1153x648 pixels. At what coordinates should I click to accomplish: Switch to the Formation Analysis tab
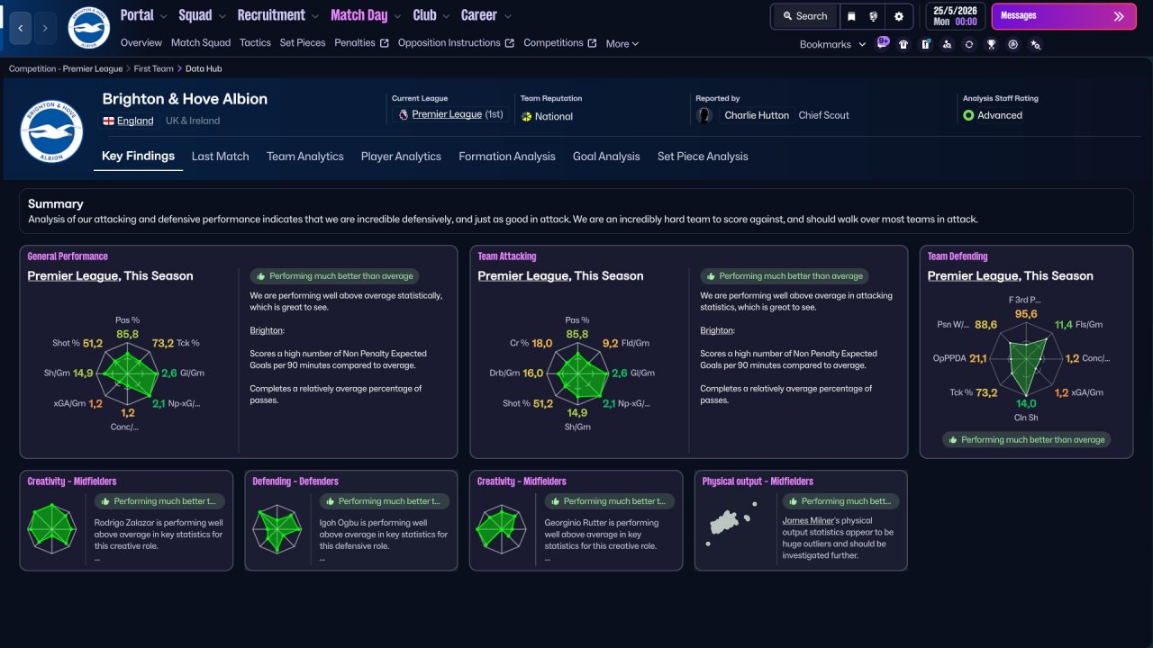pos(507,157)
